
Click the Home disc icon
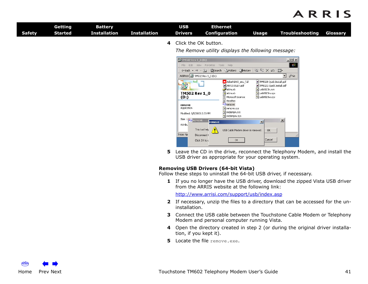tap(25, 264)
